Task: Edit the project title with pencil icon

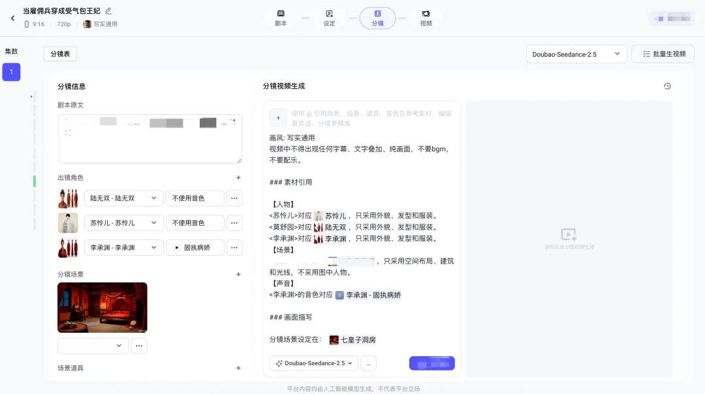Action: coord(108,11)
